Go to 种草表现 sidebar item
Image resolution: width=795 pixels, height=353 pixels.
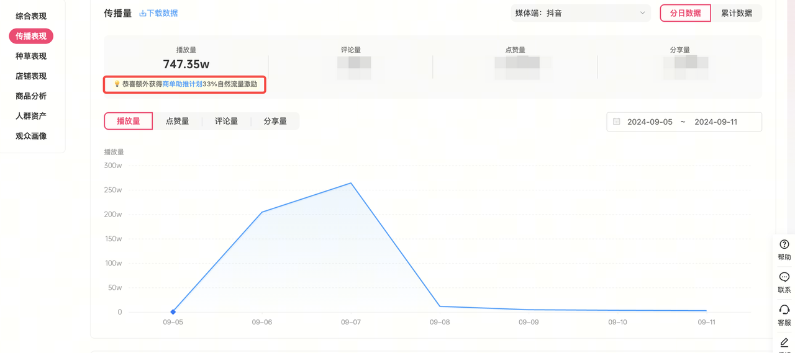tap(31, 56)
